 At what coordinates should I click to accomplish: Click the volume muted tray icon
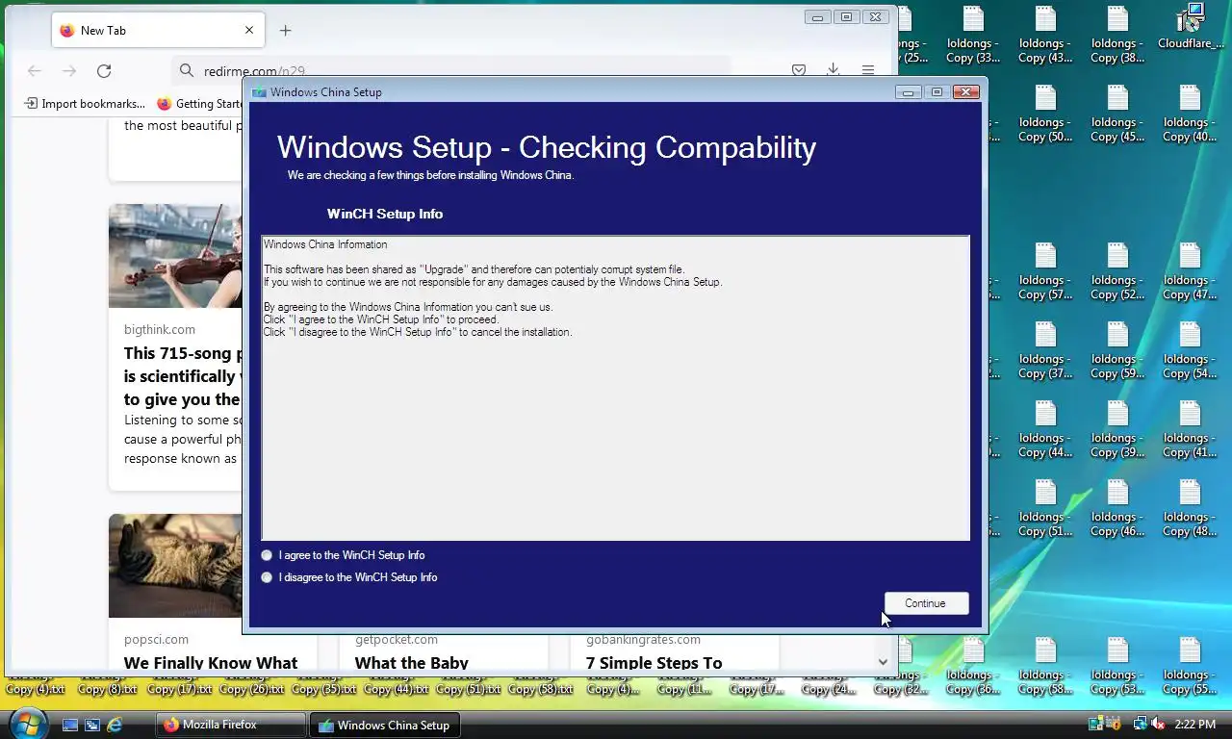coord(1158,725)
